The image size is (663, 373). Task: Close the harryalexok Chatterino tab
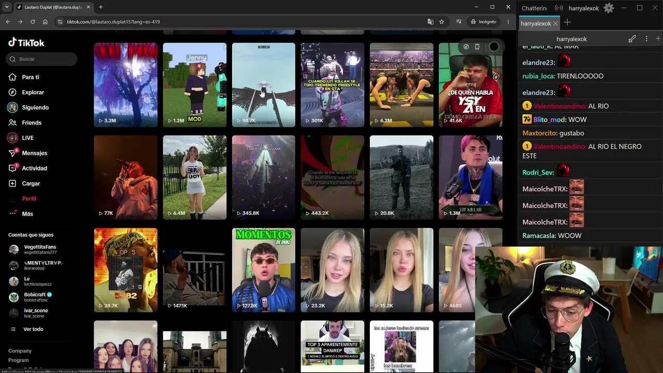tap(555, 23)
